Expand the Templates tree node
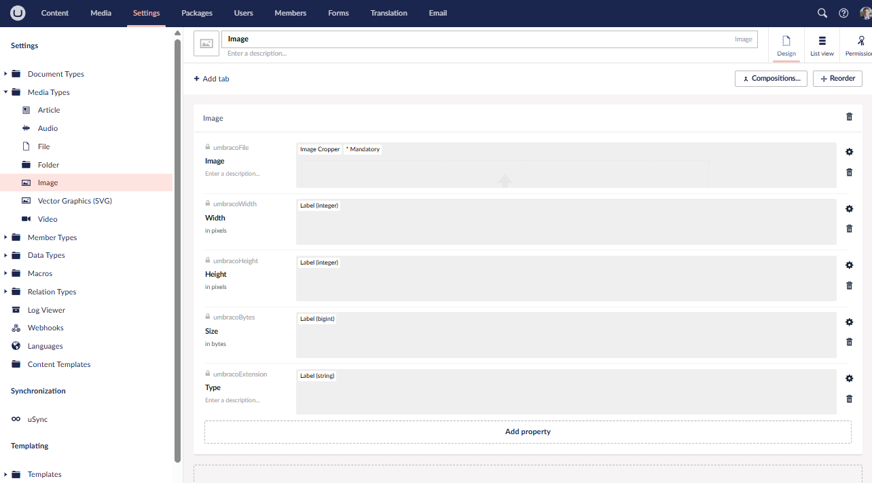 (6, 474)
